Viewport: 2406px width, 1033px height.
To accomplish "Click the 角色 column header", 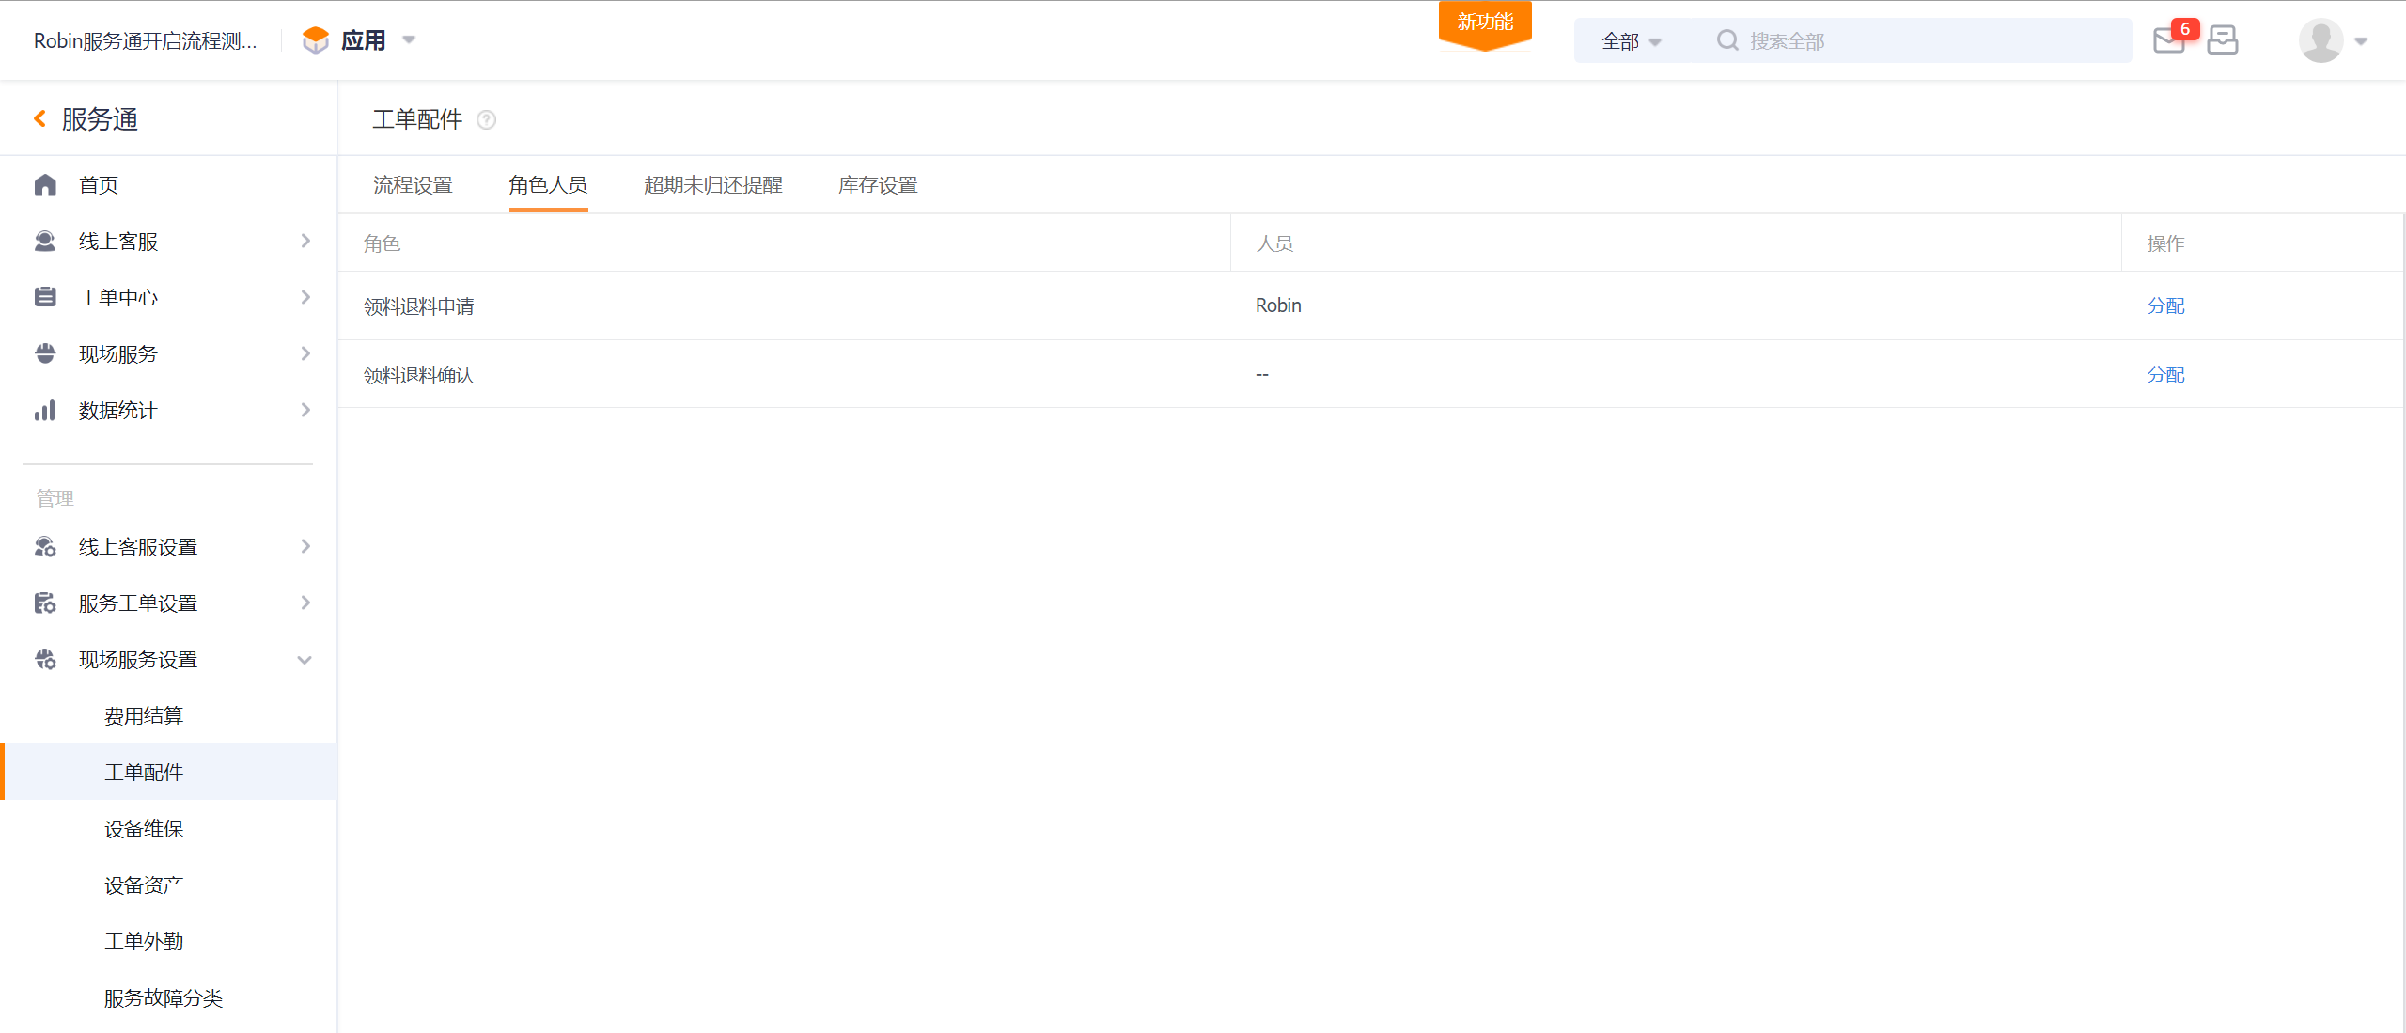I will tap(382, 243).
